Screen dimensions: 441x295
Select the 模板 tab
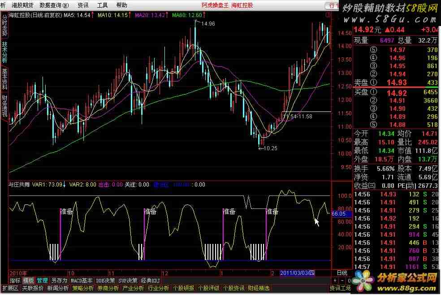click(28, 280)
